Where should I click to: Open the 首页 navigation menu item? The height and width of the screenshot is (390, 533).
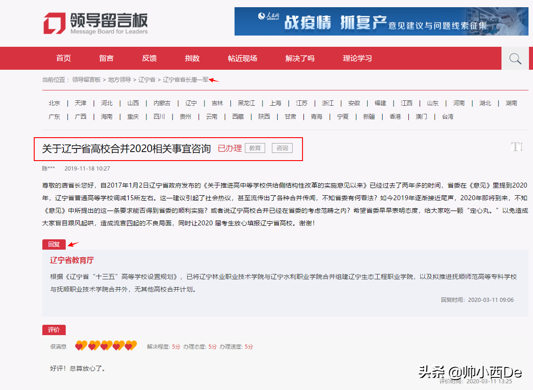pos(63,58)
